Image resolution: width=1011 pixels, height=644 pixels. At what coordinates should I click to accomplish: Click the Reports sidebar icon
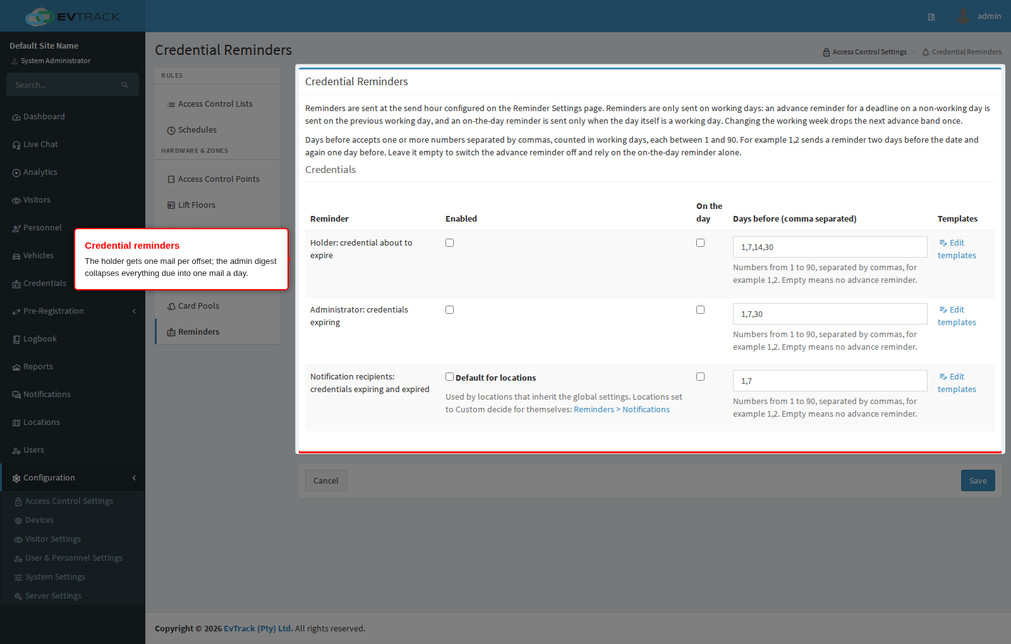coord(16,367)
